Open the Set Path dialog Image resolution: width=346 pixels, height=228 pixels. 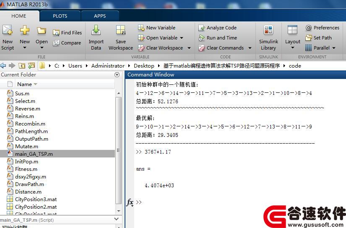[x=318, y=38]
